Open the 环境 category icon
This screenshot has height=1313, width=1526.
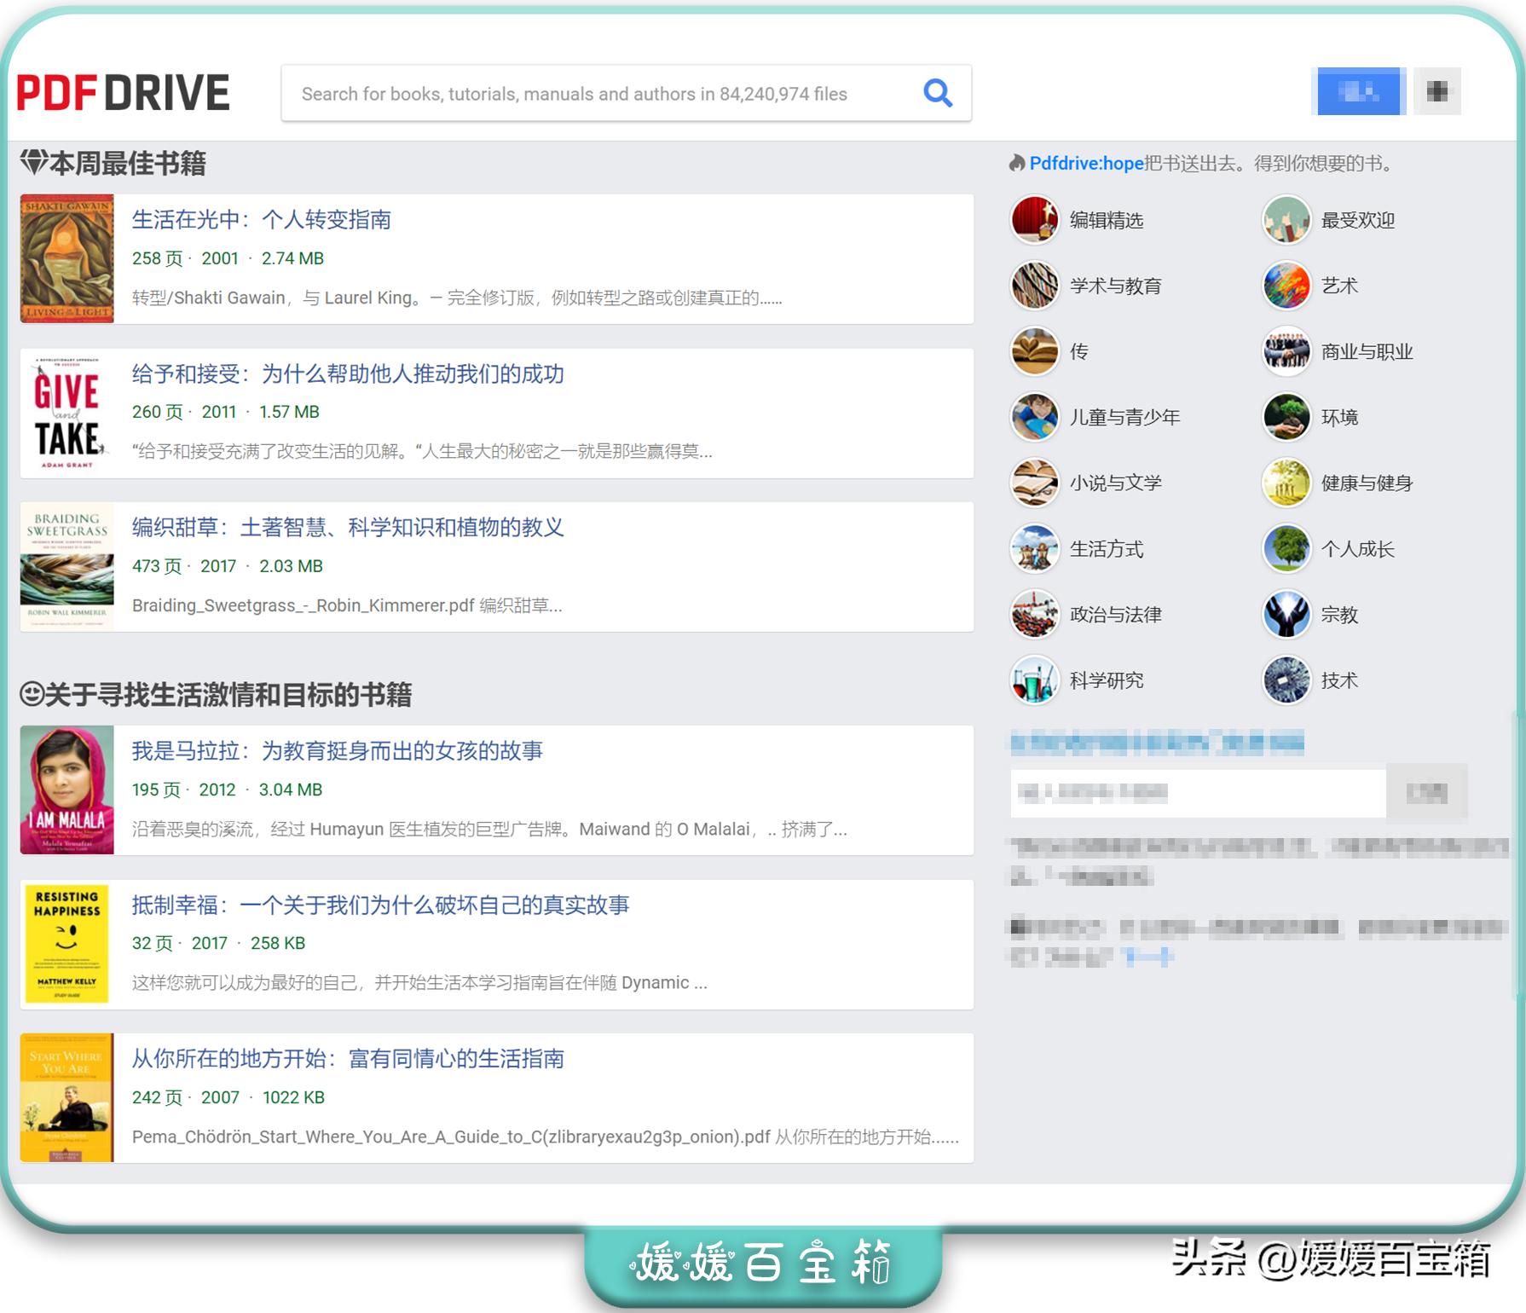[x=1286, y=418]
